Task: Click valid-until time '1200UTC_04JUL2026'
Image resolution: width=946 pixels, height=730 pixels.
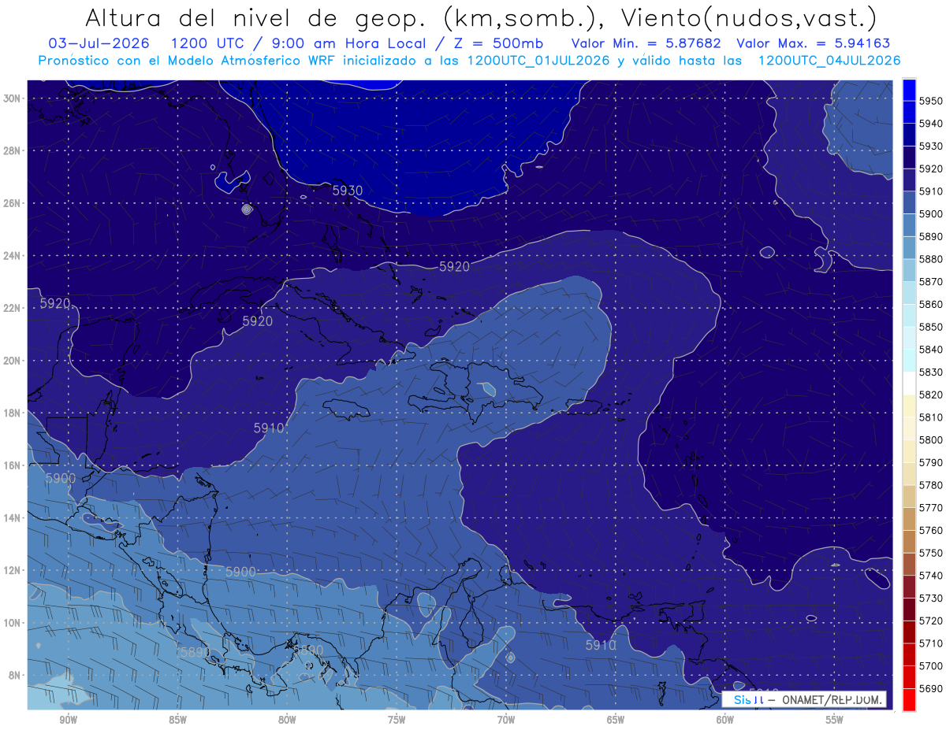Action: (829, 61)
